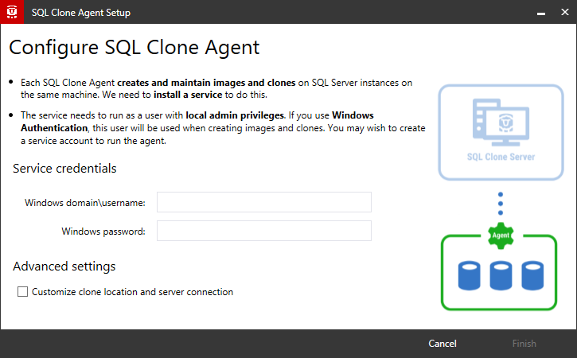Select the left blue database cylinder
This screenshot has height=358, width=577.
[469, 275]
